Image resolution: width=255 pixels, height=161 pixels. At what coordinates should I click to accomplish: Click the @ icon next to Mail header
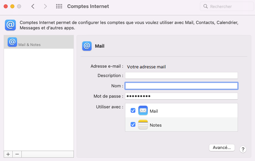(x=87, y=46)
